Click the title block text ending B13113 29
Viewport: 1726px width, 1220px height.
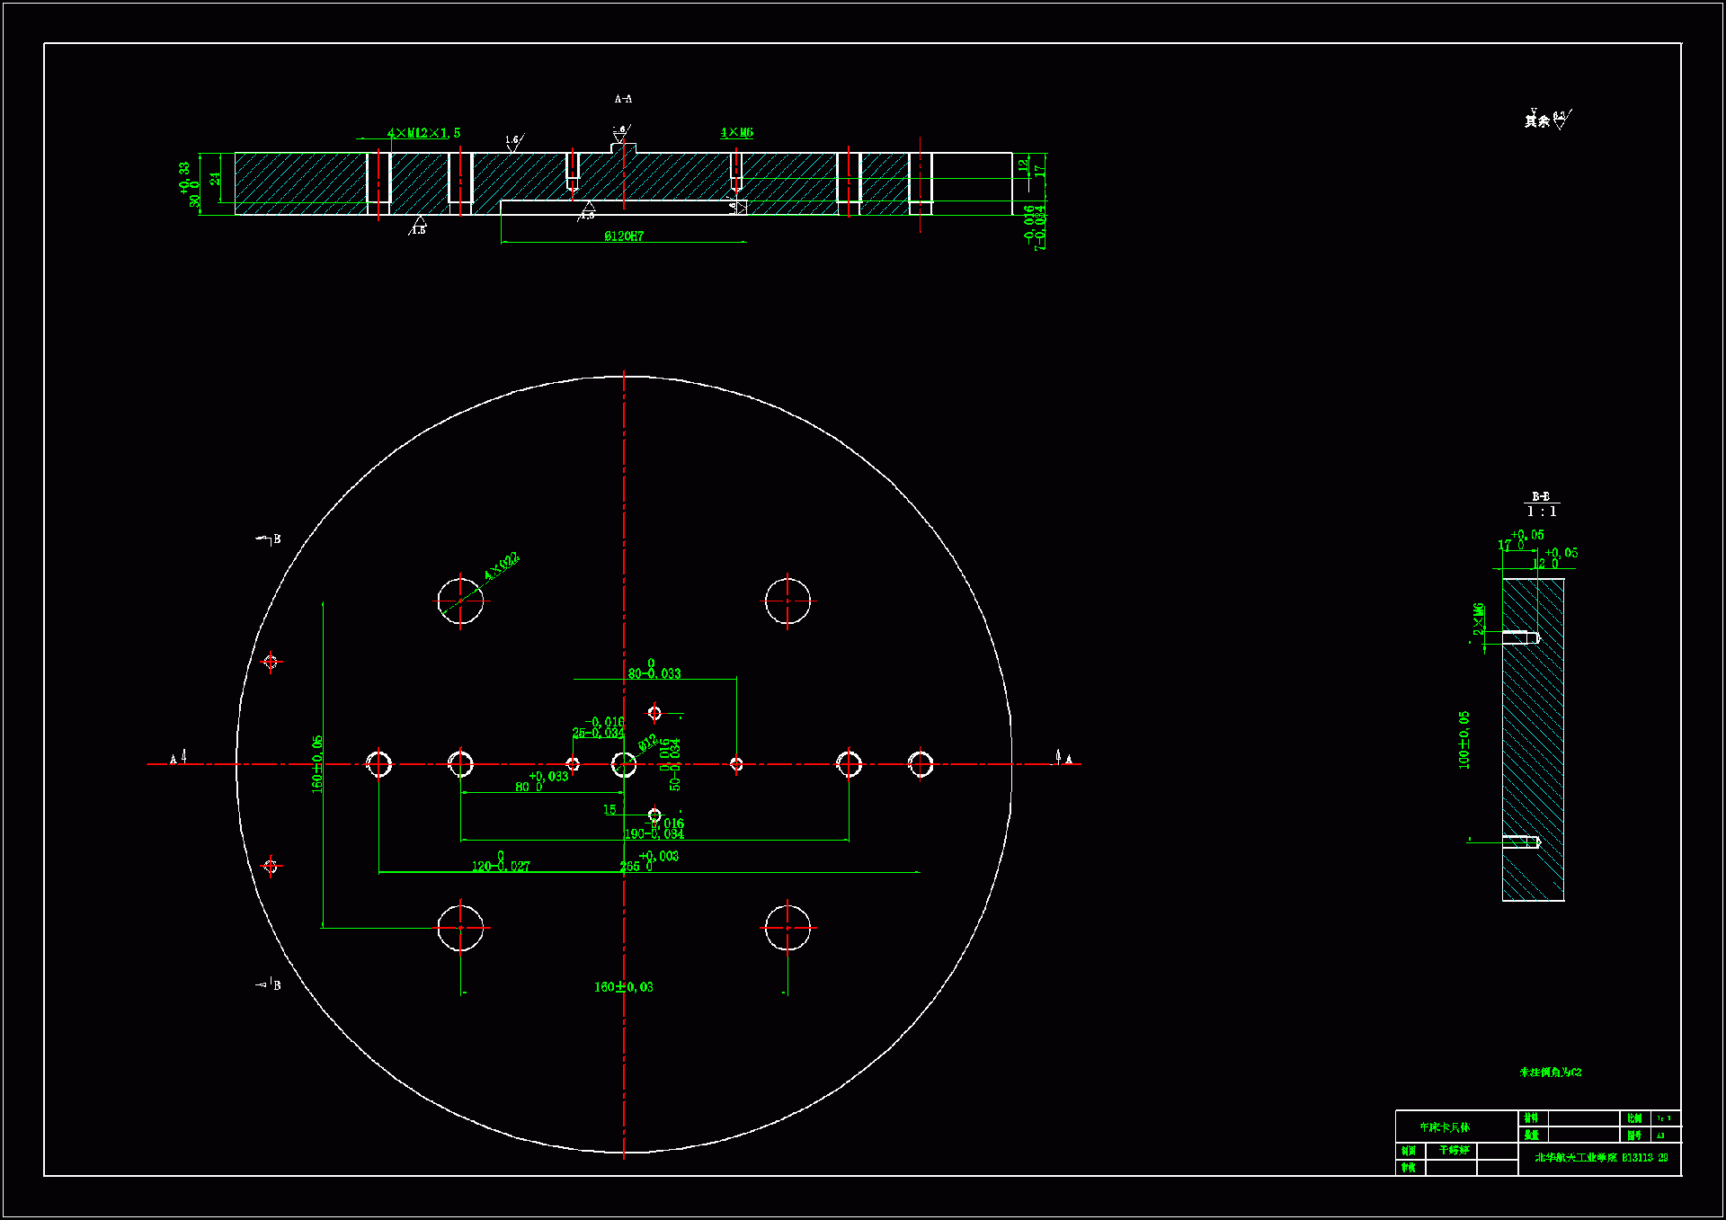[x=1601, y=1157]
